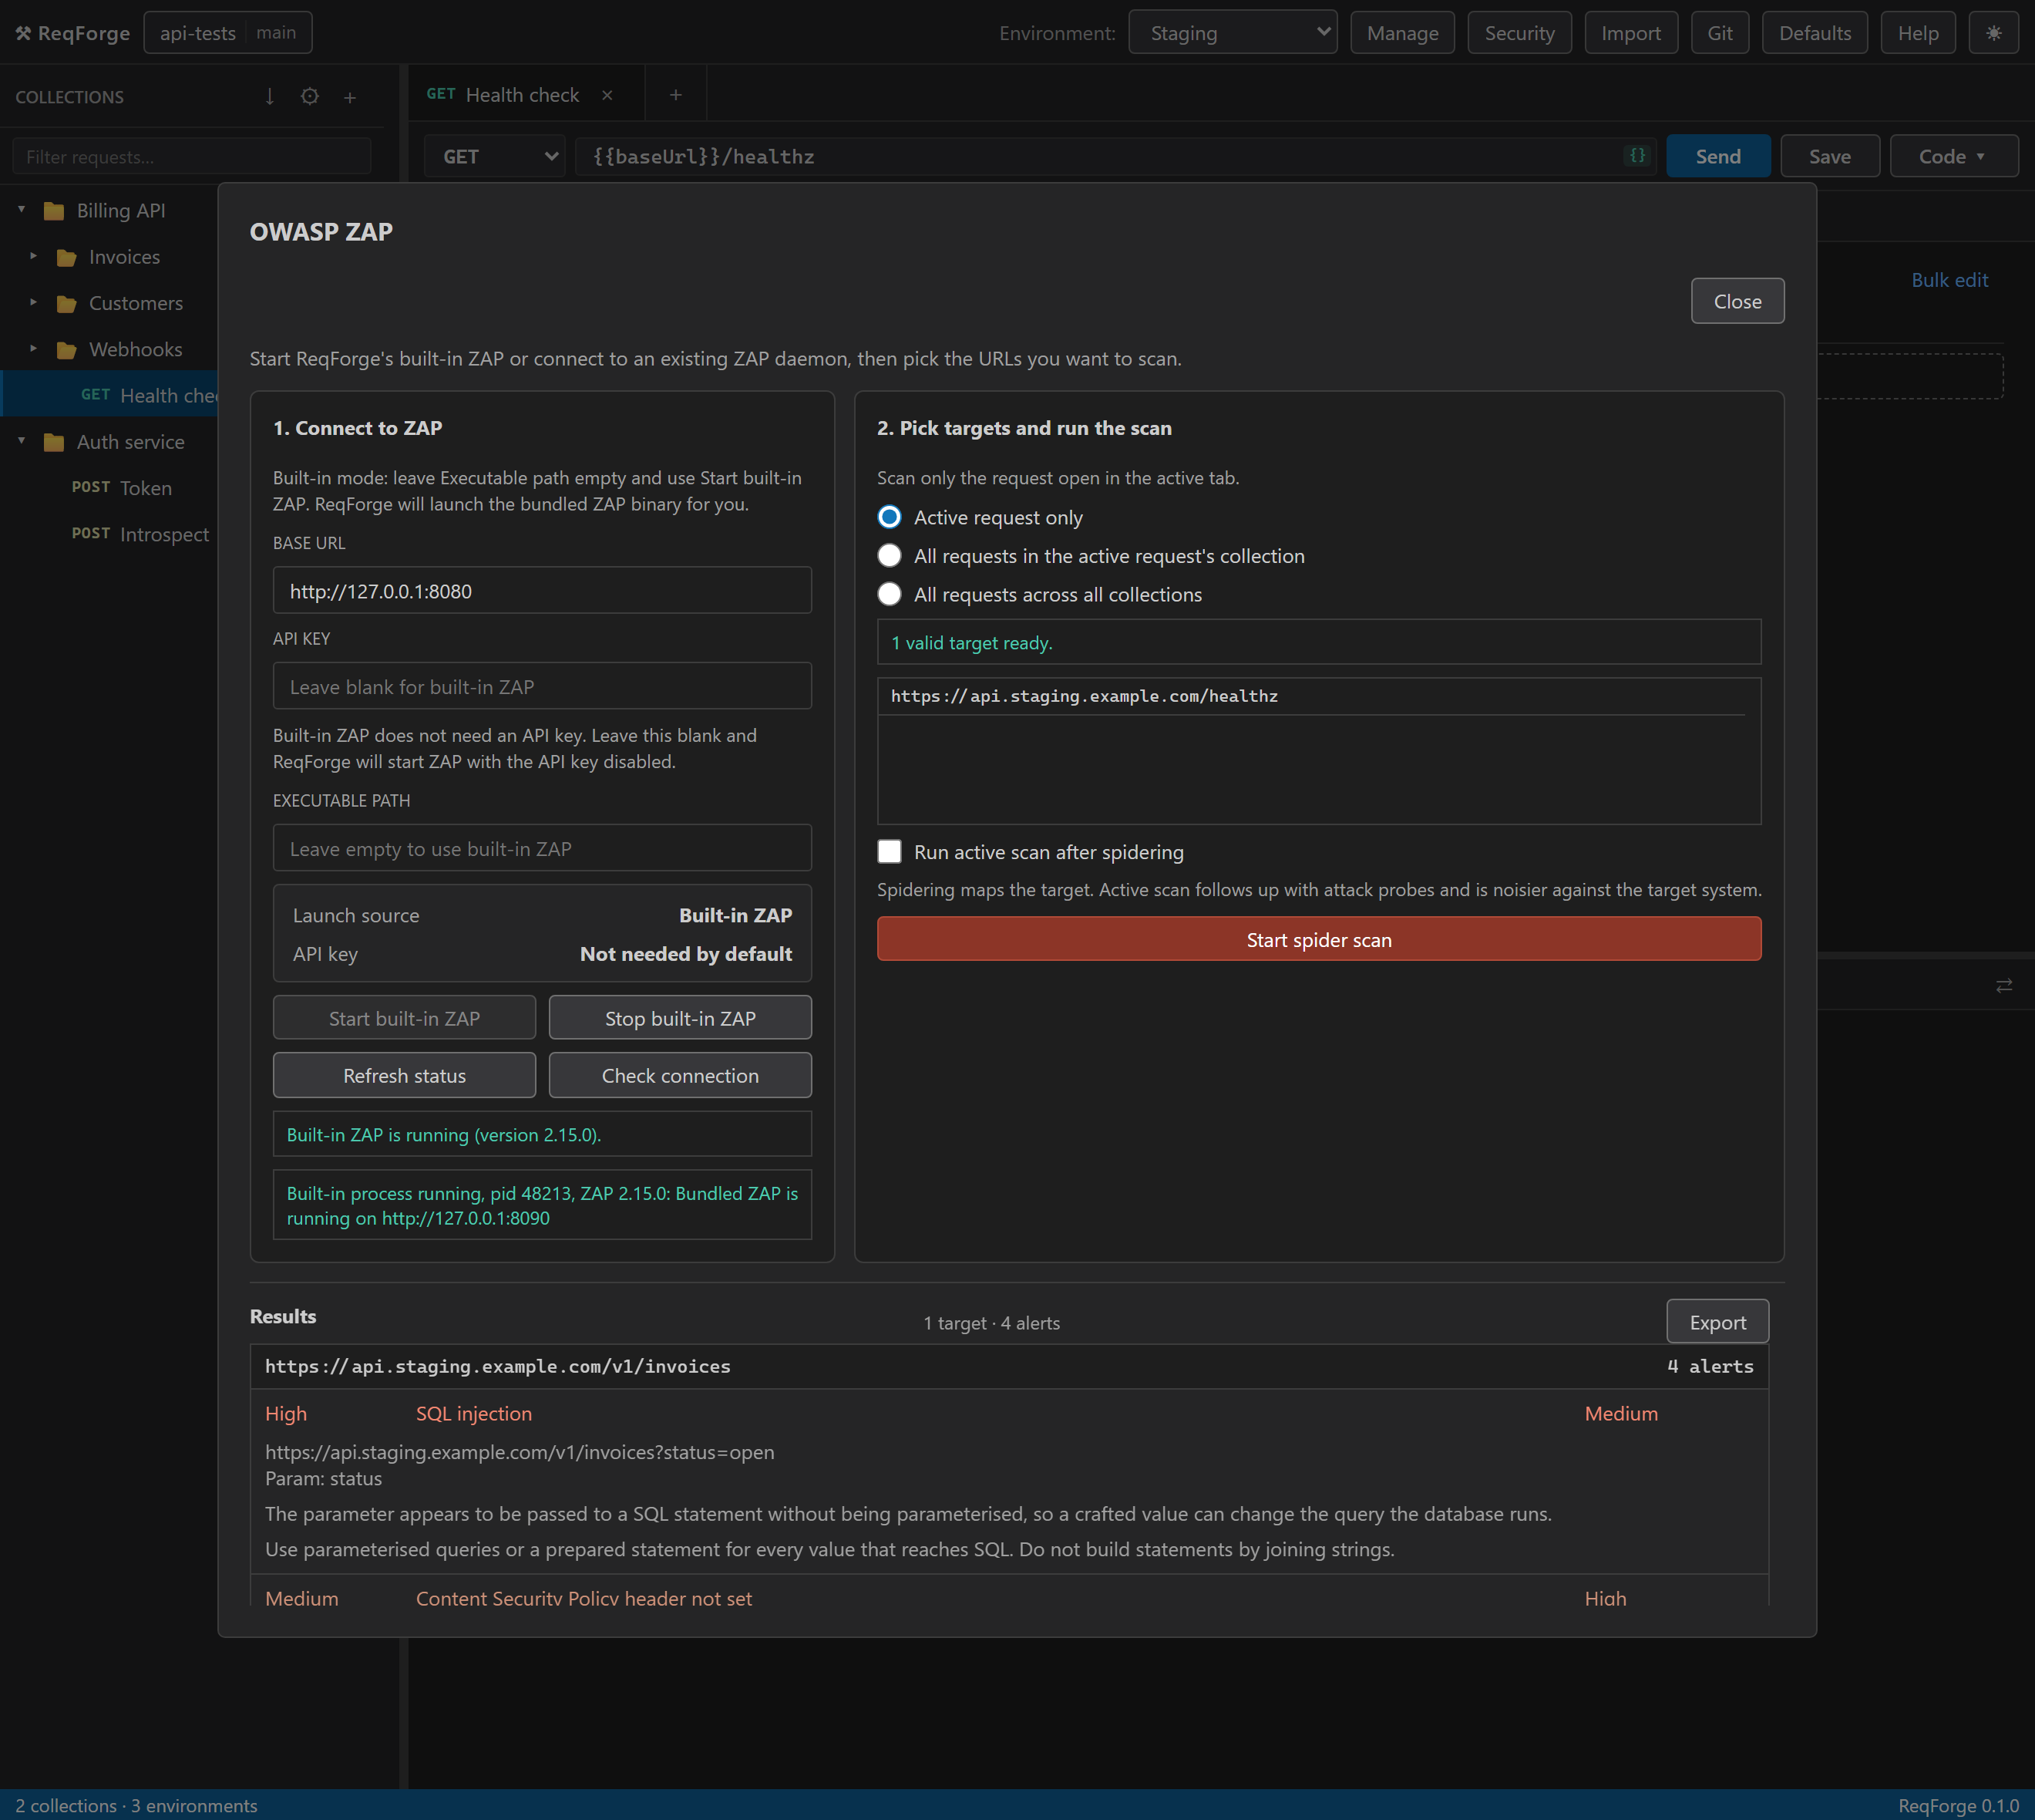Focus the Filter requests search box

click(192, 157)
